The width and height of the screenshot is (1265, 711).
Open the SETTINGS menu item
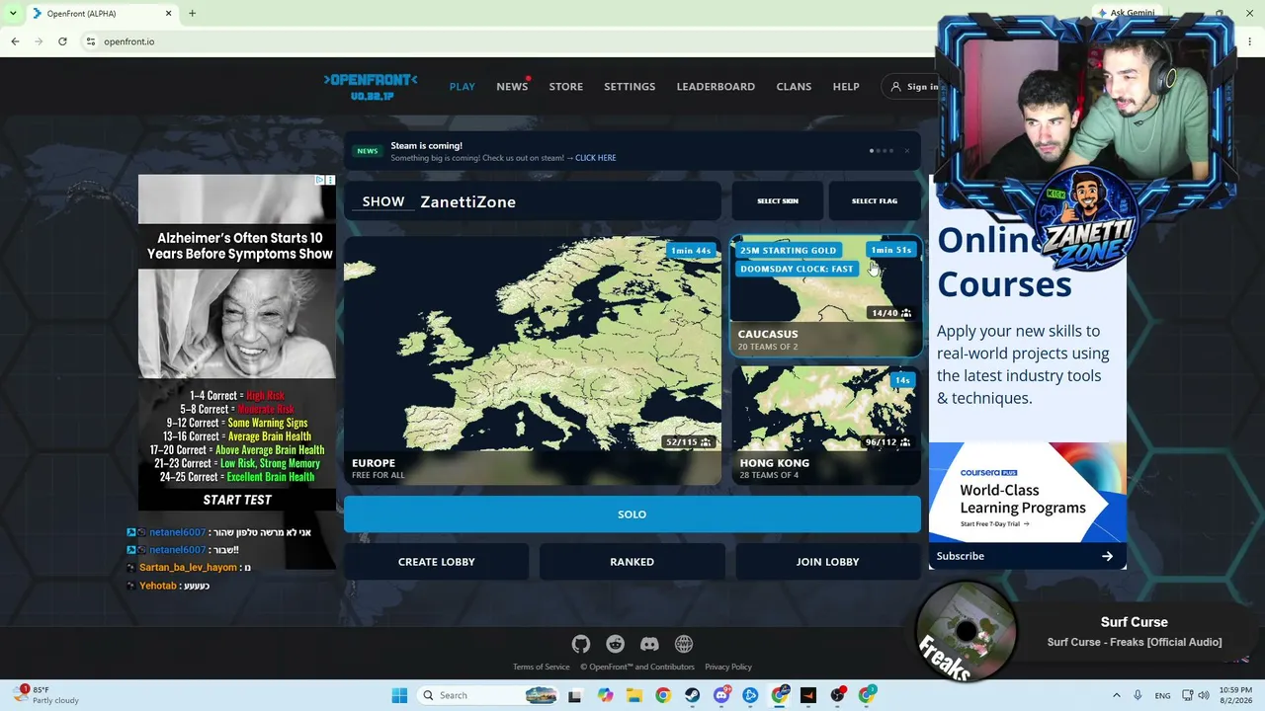630,87
